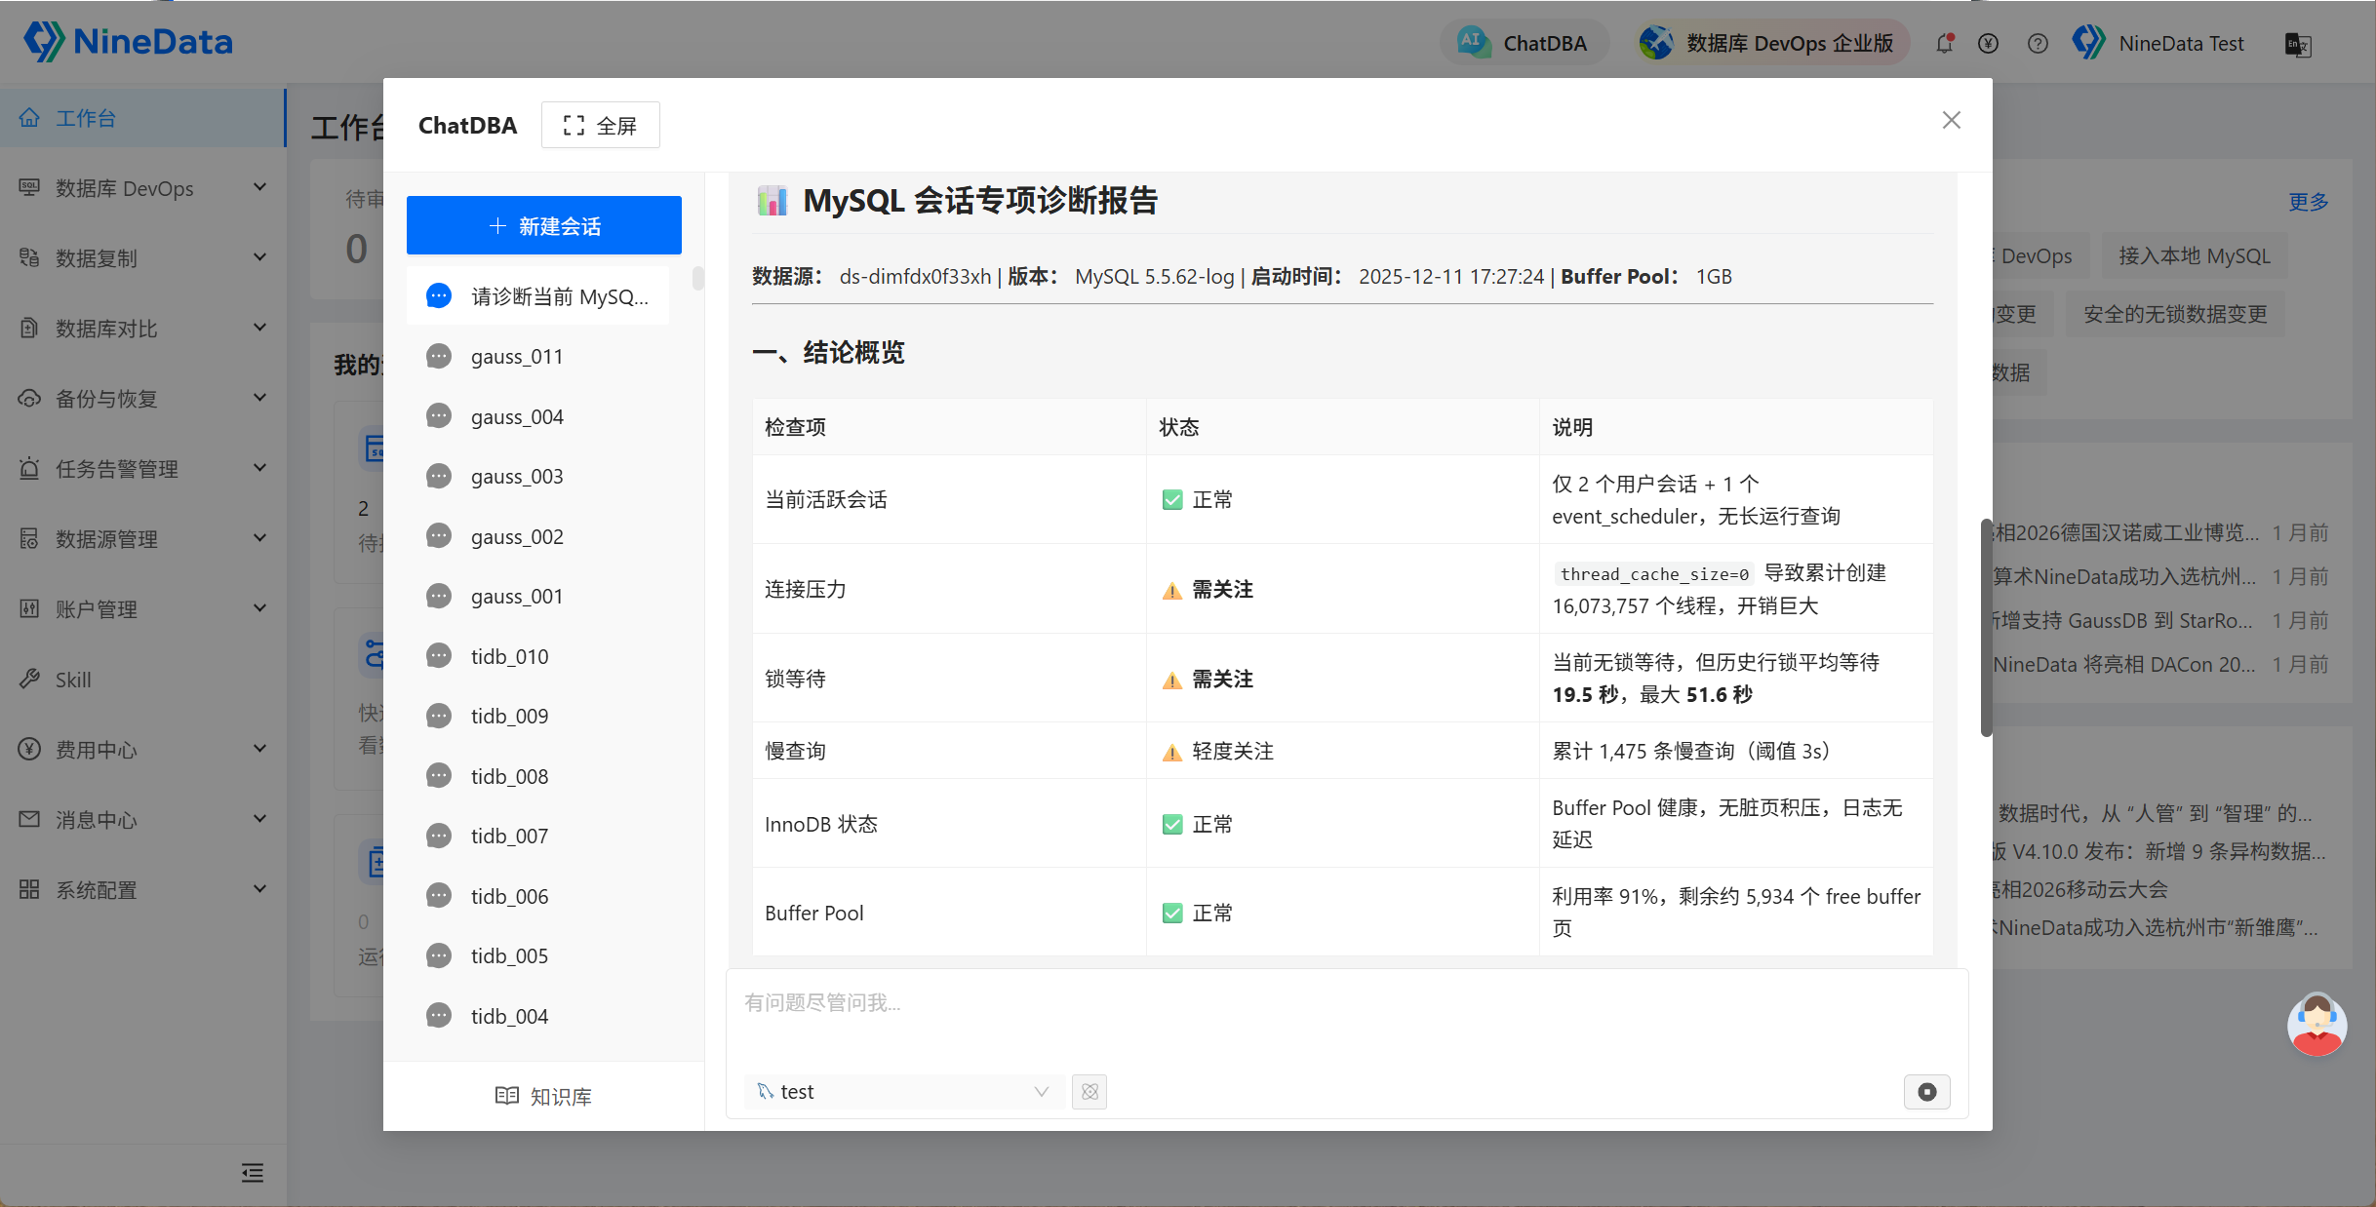Click chat bubble icon beside gauss_011
Image resolution: width=2376 pixels, height=1207 pixels.
(439, 356)
